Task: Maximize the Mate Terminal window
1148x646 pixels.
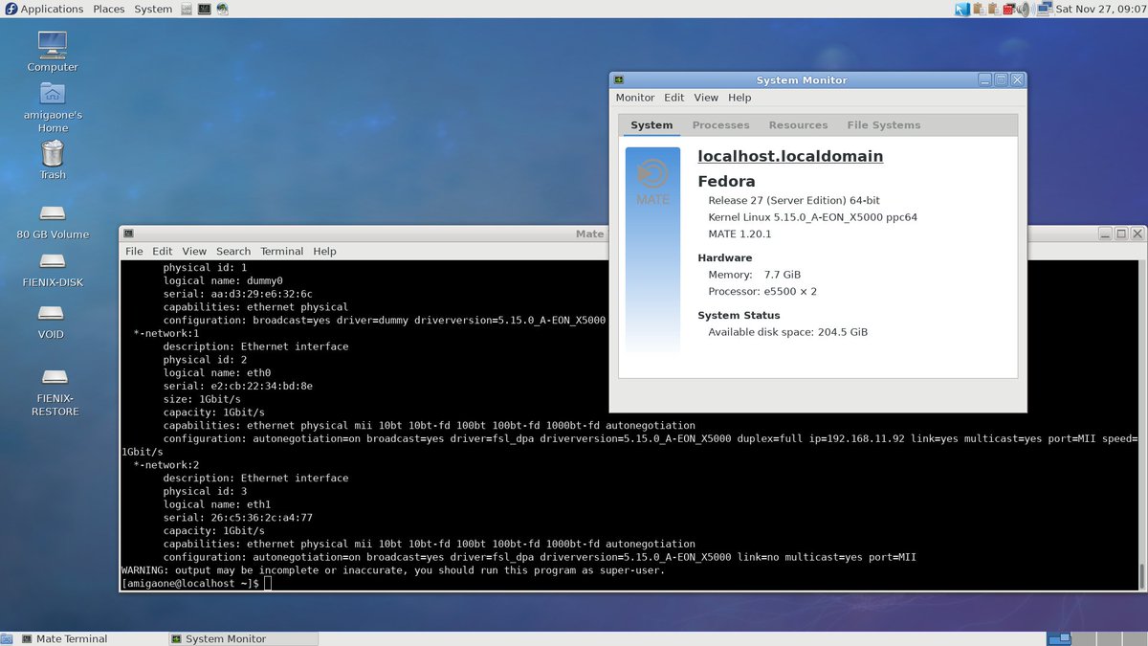Action: [x=1120, y=234]
